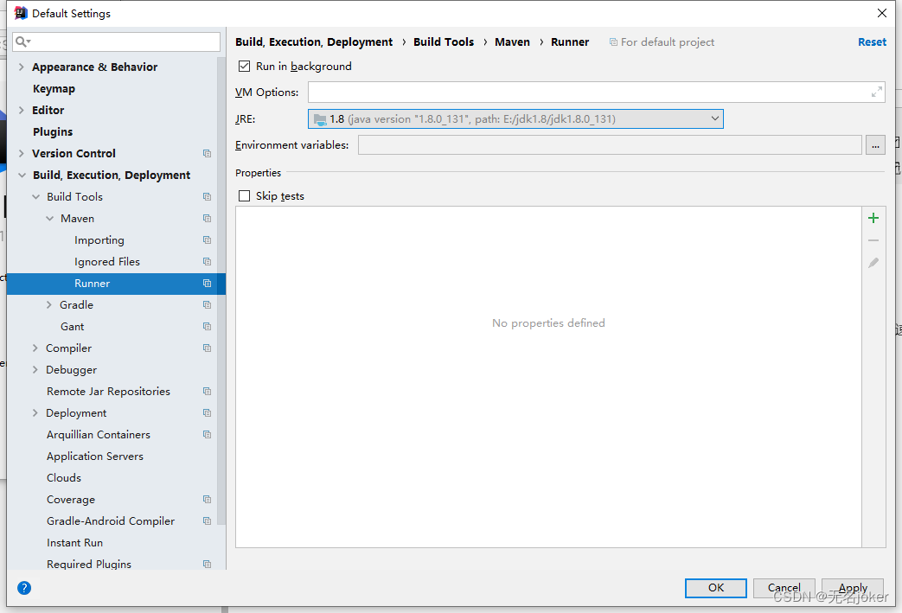Viewport: 902px width, 613px height.
Task: Click project-level icon beside Required Plugins
Action: [207, 564]
